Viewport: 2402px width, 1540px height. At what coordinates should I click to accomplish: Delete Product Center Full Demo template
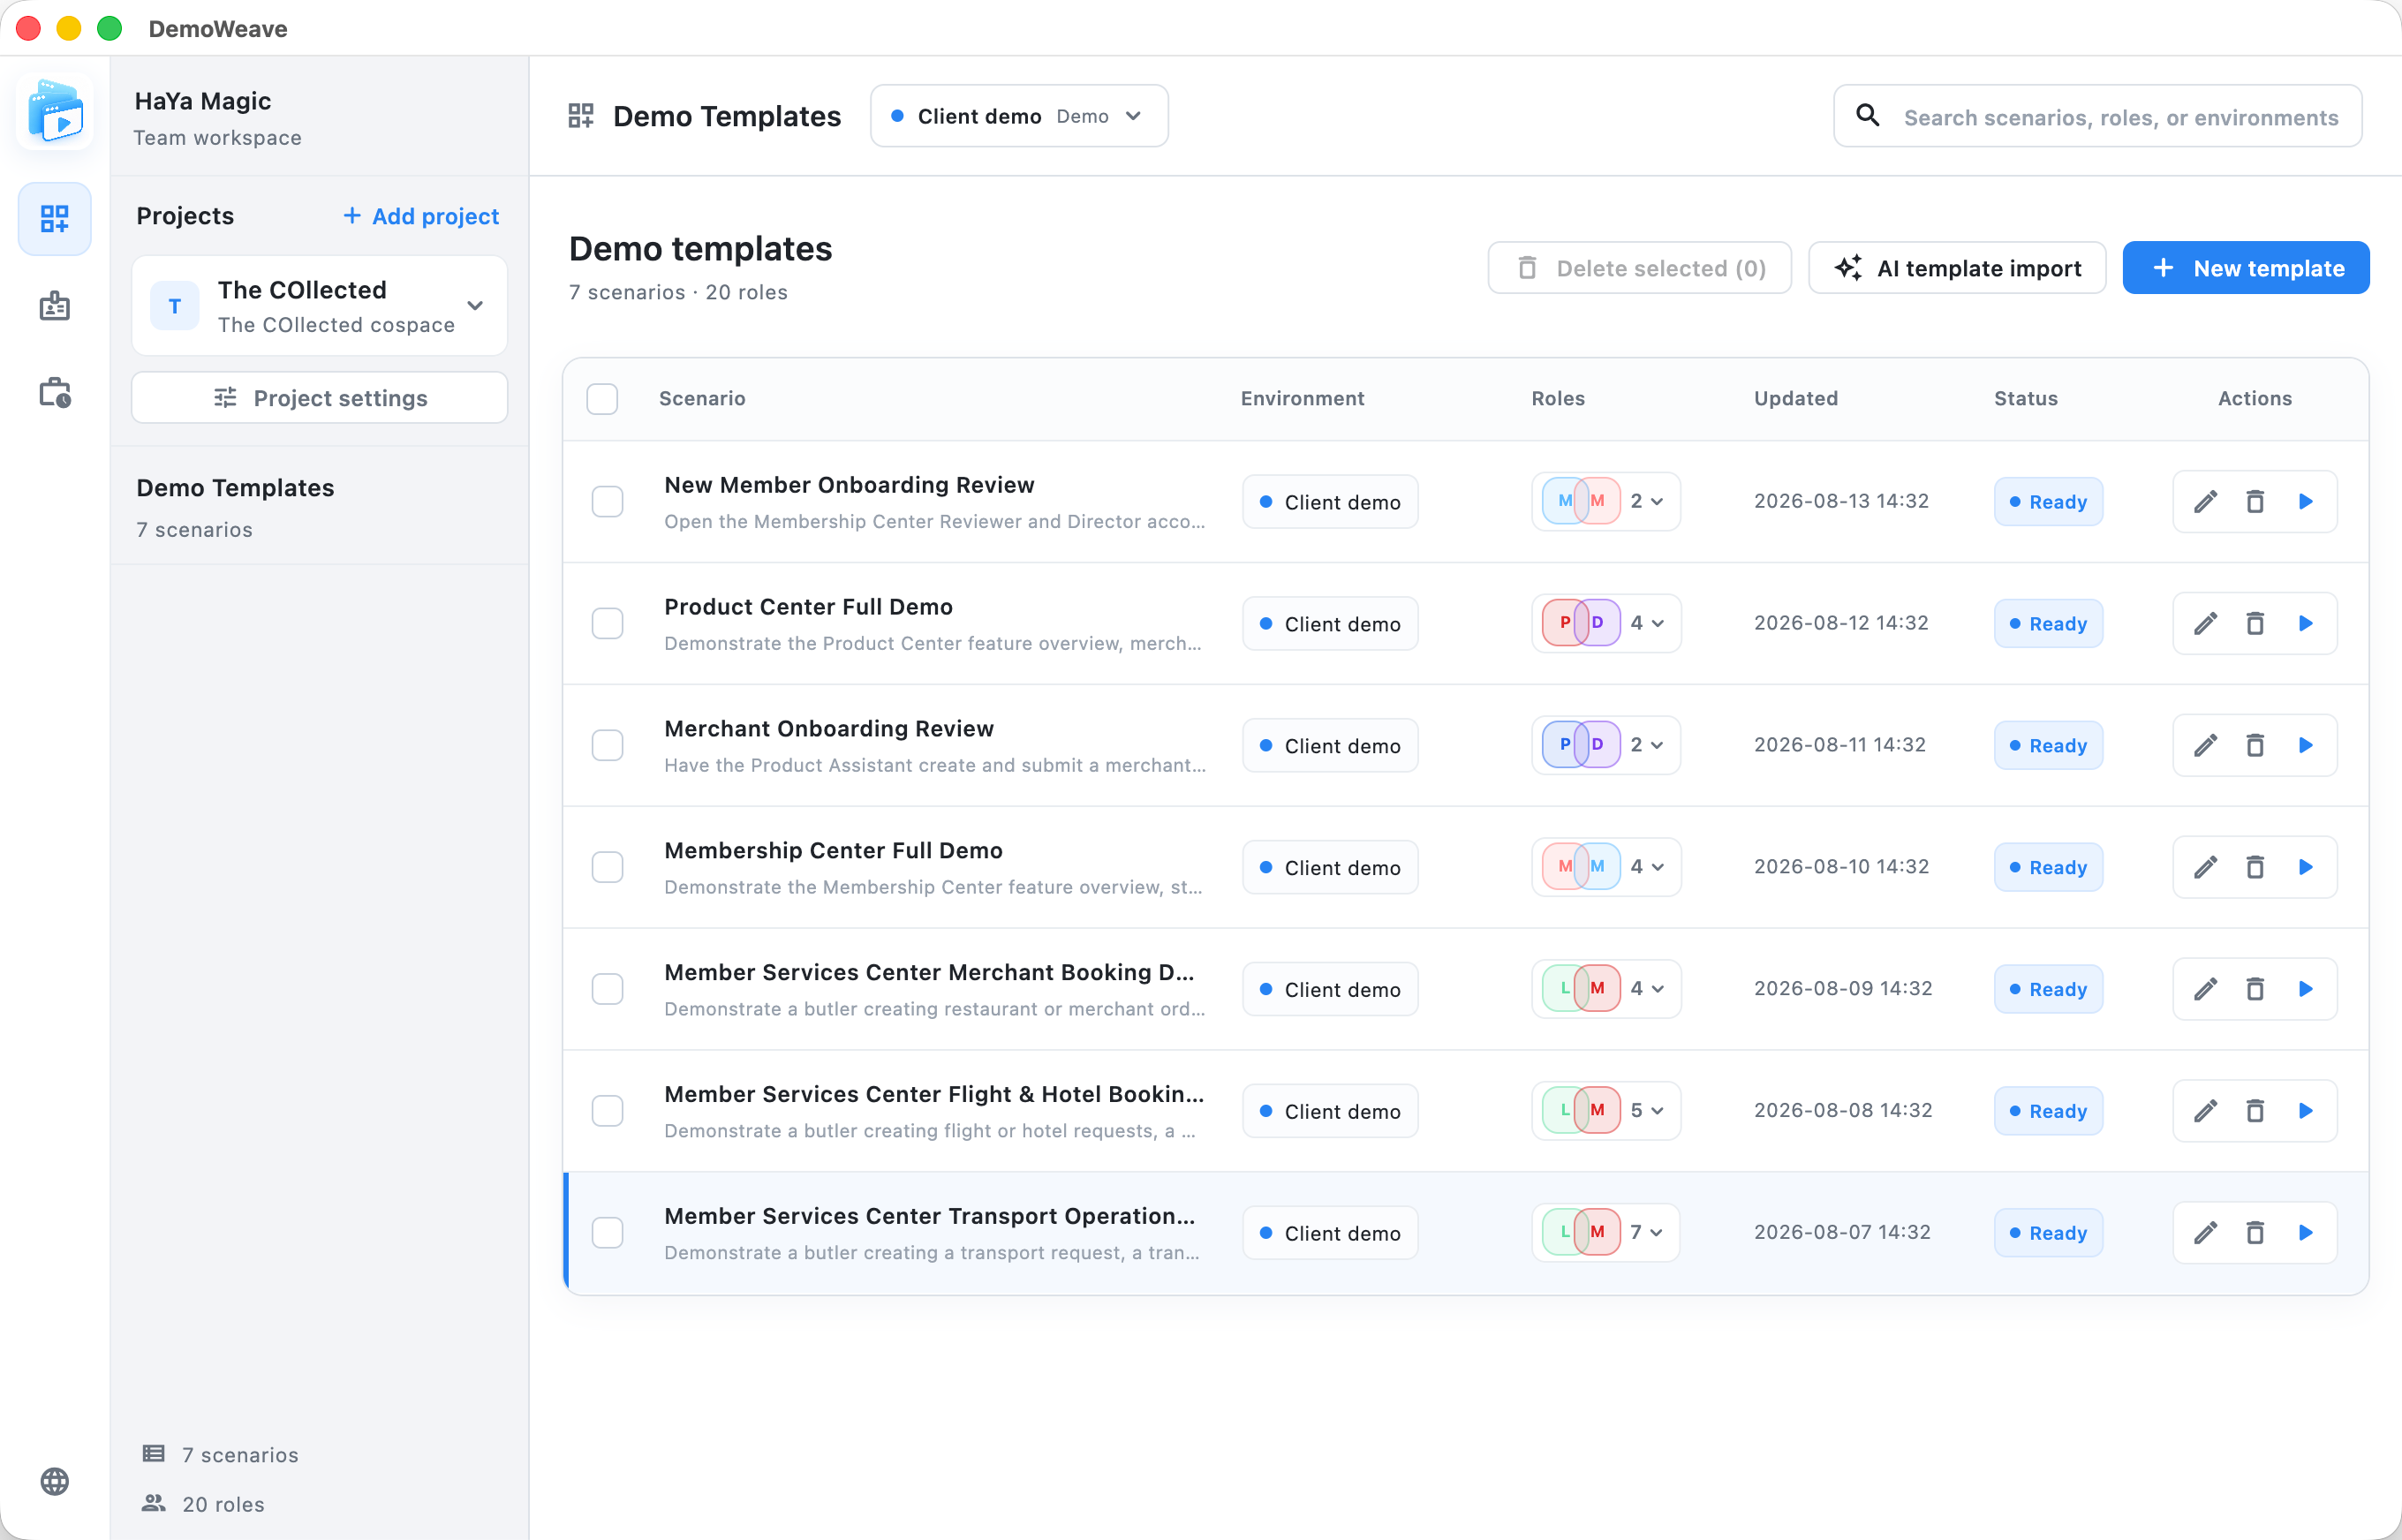[2255, 624]
